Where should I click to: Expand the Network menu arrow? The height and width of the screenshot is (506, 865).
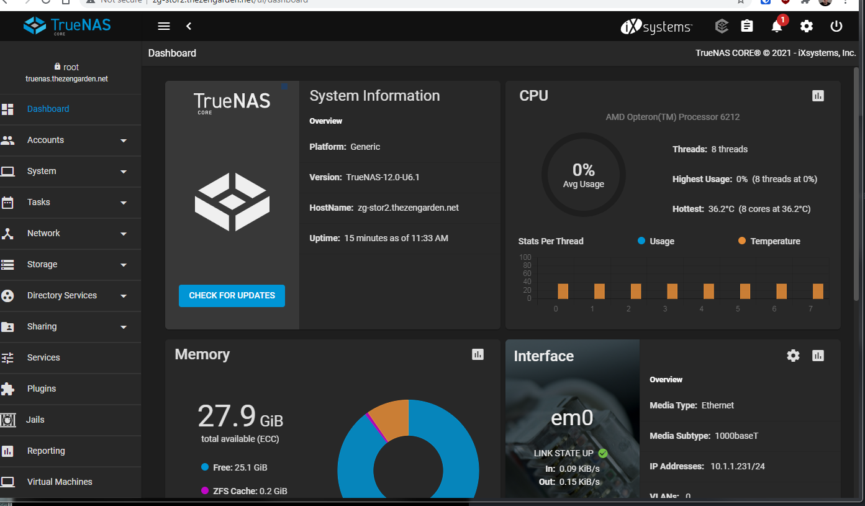pos(124,234)
